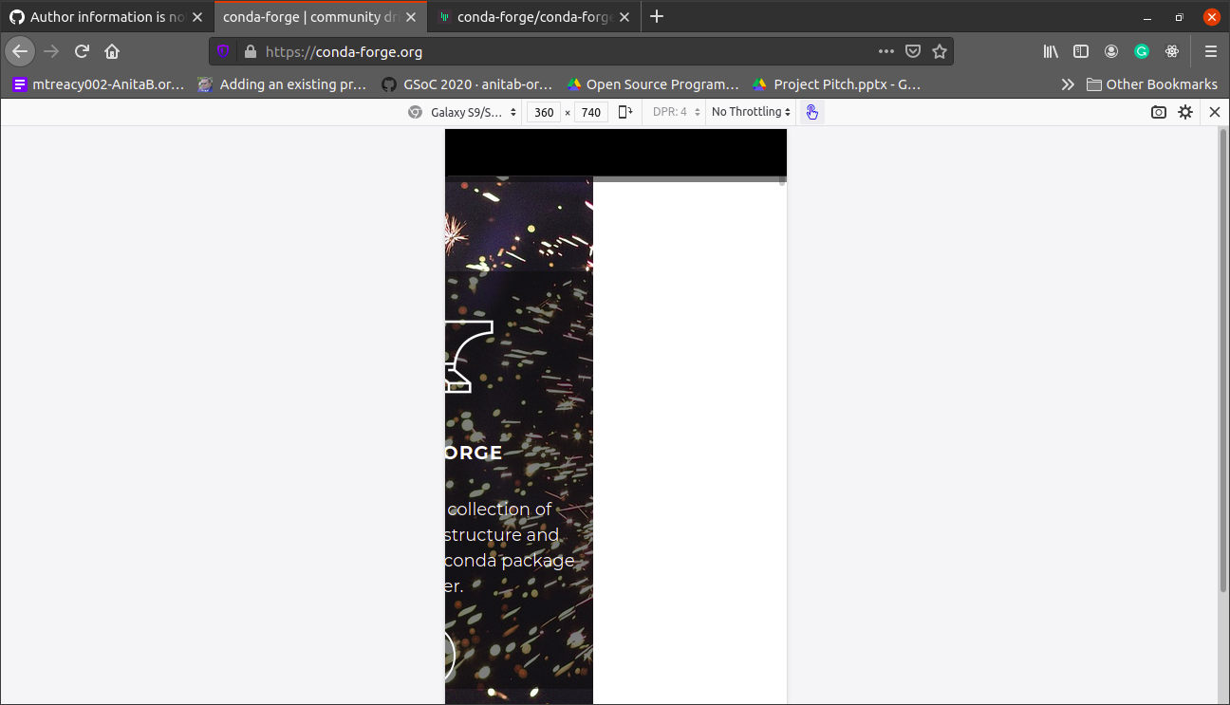The image size is (1230, 705).
Task: Go back to the previous page
Action: [x=20, y=51]
